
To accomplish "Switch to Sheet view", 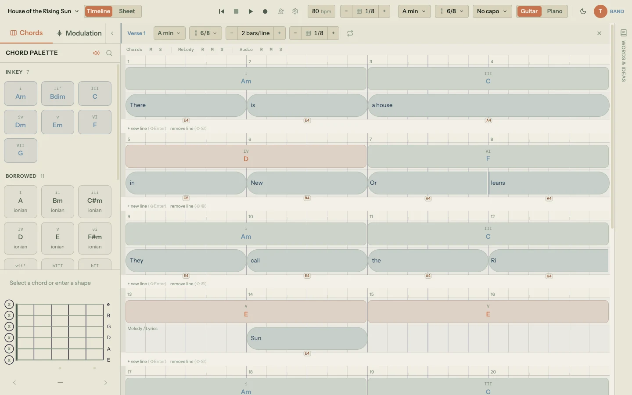I will 127,11.
